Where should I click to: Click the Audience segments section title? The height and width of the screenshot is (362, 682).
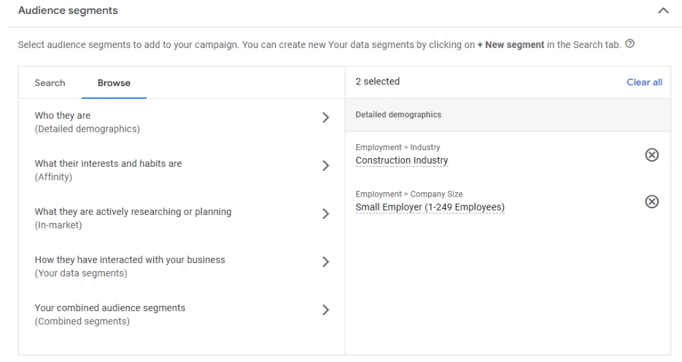(x=68, y=11)
